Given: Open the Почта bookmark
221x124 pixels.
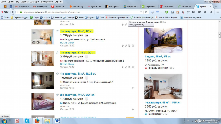Looking at the screenshot, I should pyautogui.click(x=5, y=17).
